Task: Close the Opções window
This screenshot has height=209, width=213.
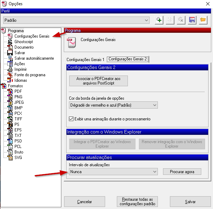Action: [208, 4]
